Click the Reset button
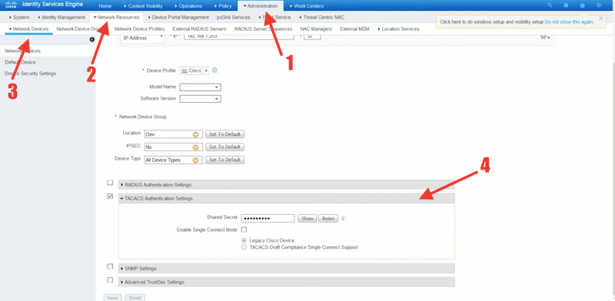Viewport: 615px width, 301px height. point(135,298)
